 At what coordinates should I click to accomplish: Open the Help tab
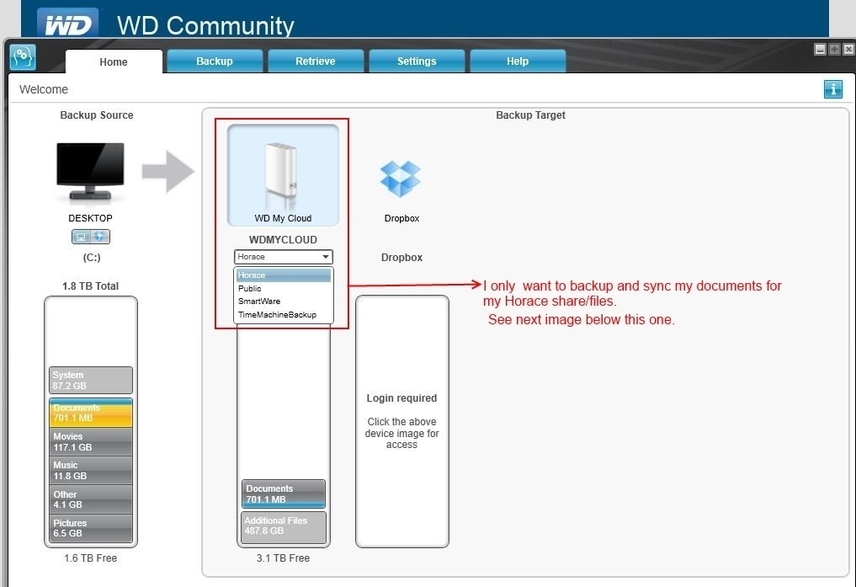(518, 61)
